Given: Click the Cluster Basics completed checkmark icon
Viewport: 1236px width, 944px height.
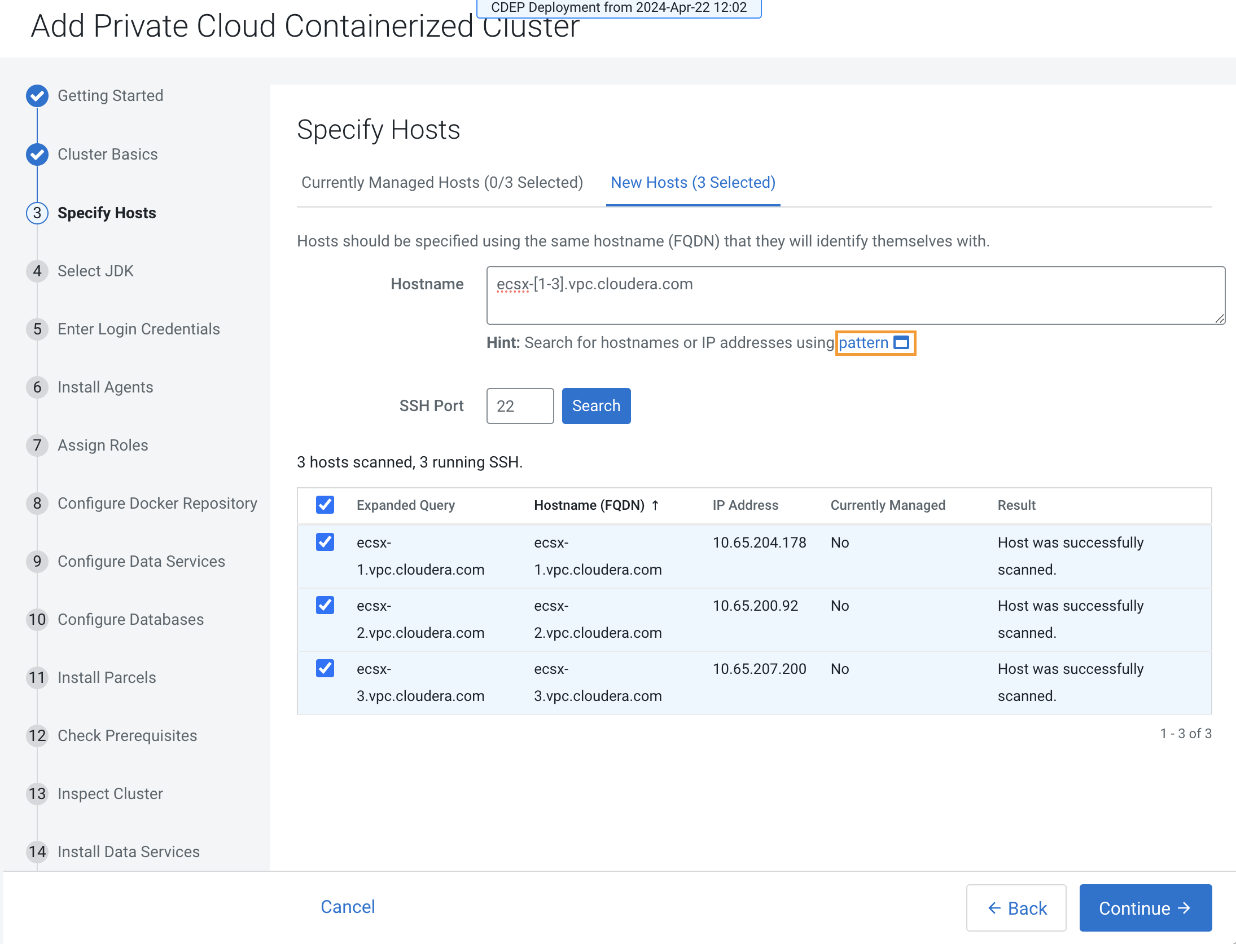Looking at the screenshot, I should tap(37, 155).
